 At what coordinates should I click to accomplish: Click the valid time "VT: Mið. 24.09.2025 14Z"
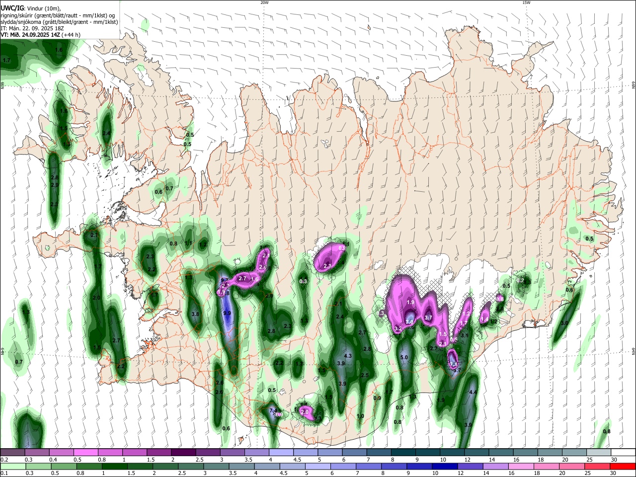[x=30, y=35]
